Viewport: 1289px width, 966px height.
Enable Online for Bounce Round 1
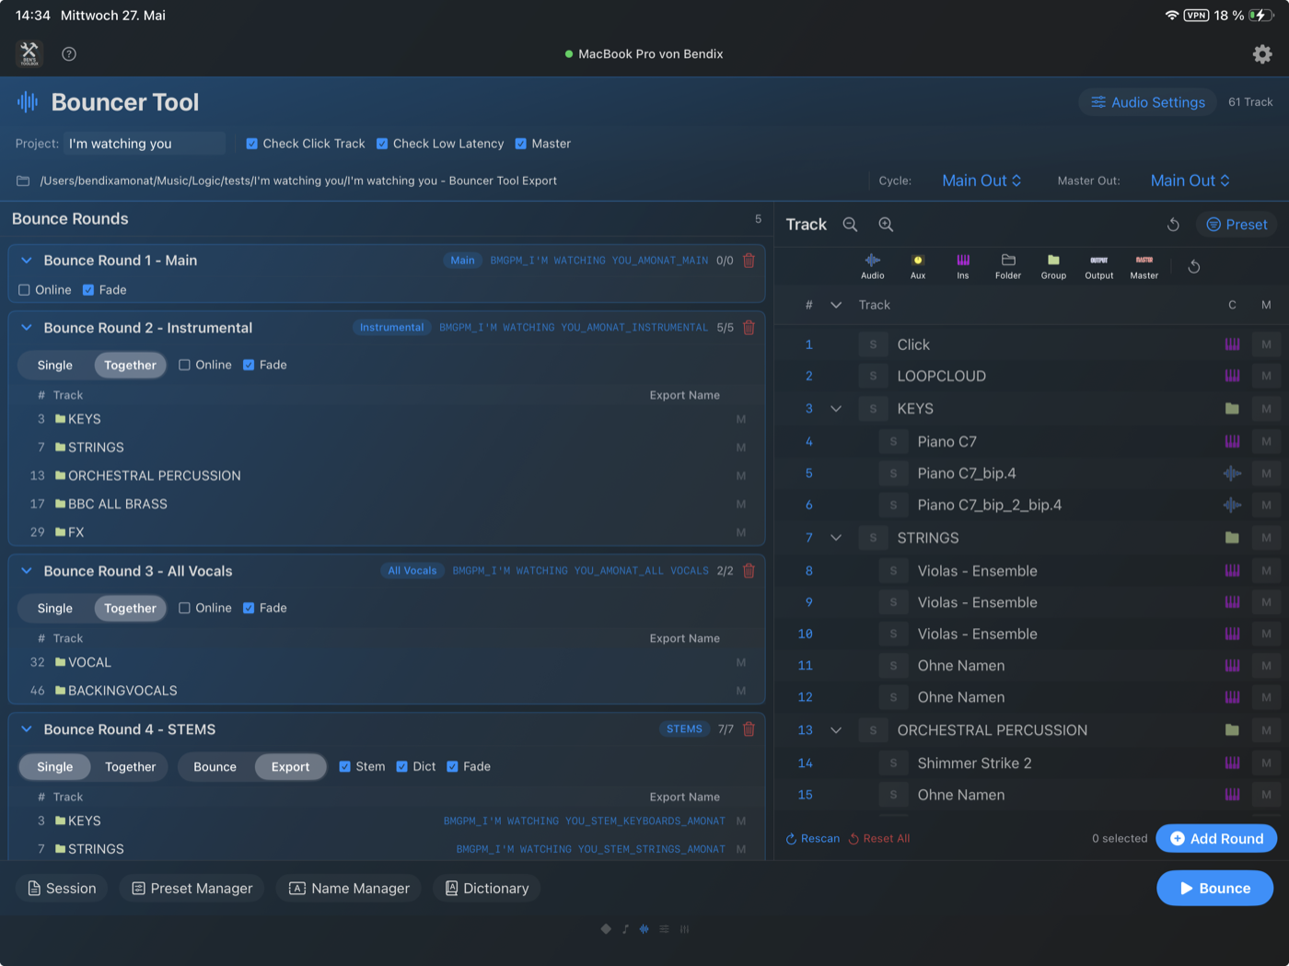24,290
